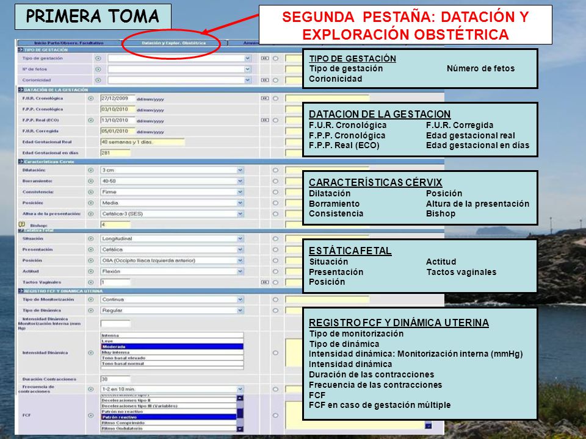Viewport: 586px width, 439px height.
Task: Select the empty radio in Borramiento row
Action: 275,181
